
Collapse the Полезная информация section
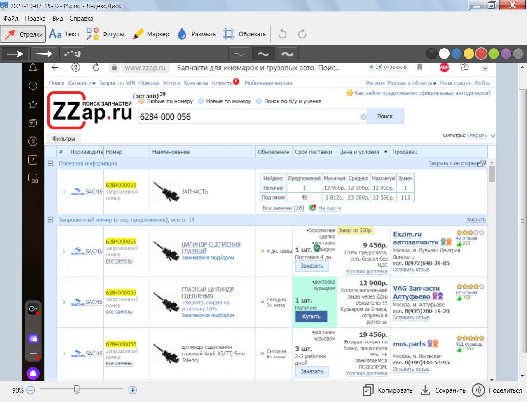coord(50,163)
